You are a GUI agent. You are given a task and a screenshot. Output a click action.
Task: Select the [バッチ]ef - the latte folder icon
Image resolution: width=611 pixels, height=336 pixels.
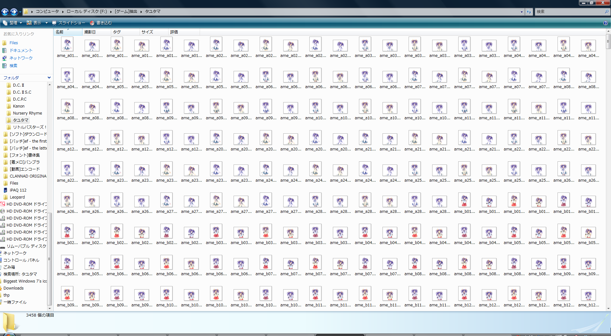[6, 148]
